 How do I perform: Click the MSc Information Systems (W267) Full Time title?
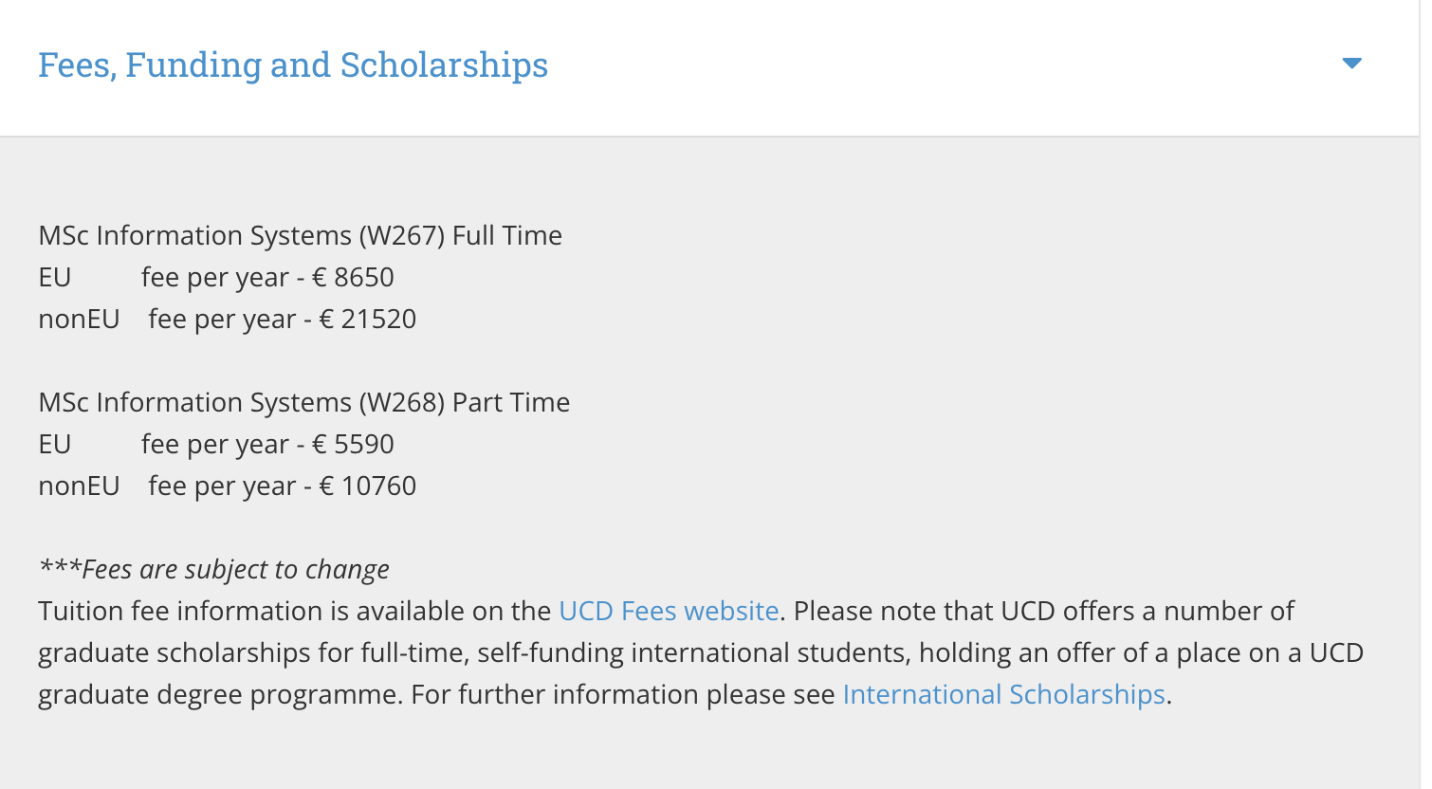pyautogui.click(x=300, y=235)
